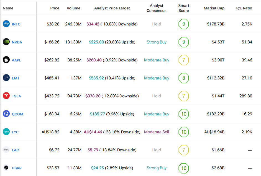This screenshot has height=176, width=261.
Task: Click the Intel company logo icon
Action: click(x=6, y=24)
